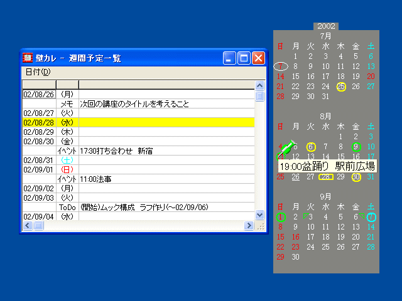Open the 日付(D) menu
This screenshot has height=301, width=402.
(x=38, y=72)
